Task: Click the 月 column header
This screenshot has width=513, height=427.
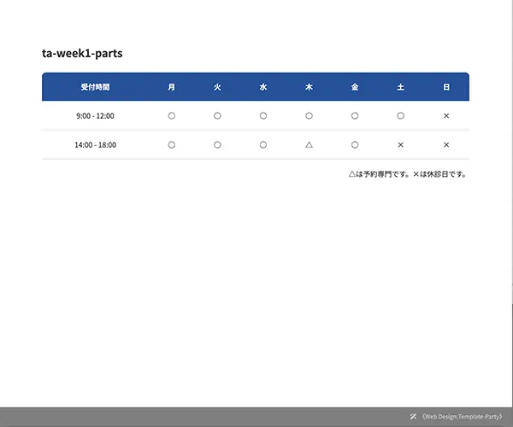Action: [172, 87]
